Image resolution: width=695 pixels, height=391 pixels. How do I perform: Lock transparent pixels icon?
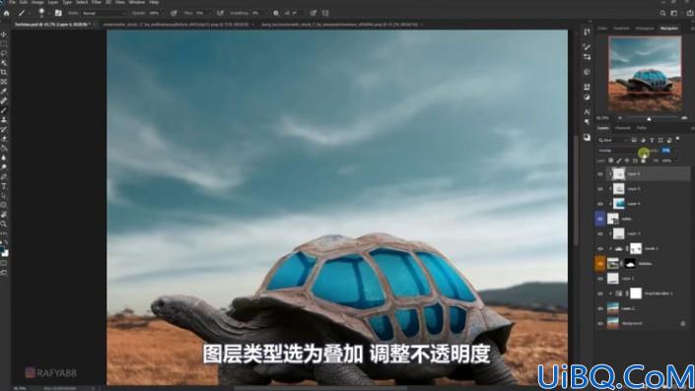click(611, 161)
